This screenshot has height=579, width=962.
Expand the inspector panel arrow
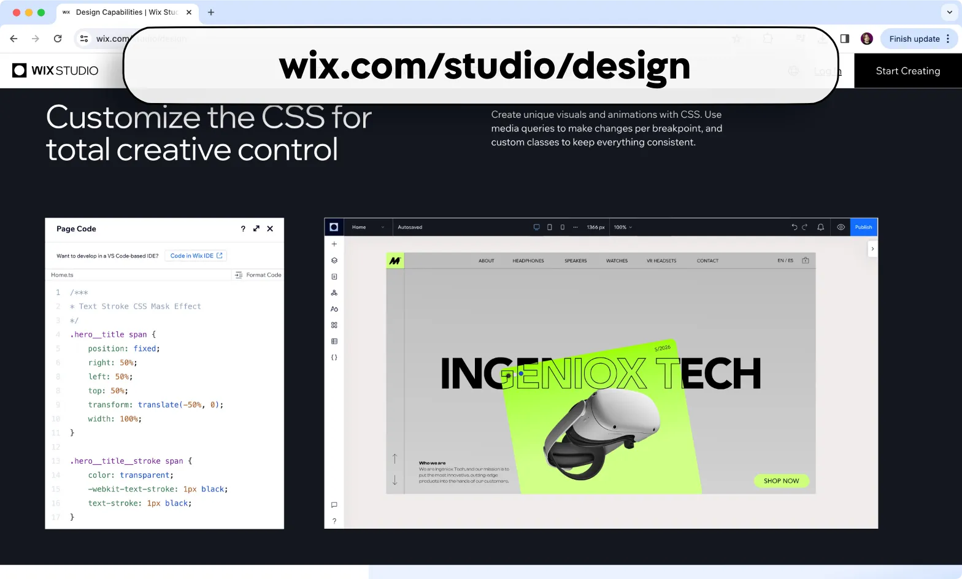click(x=872, y=249)
